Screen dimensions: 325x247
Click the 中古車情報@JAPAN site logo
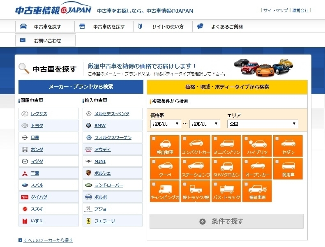tap(53, 9)
